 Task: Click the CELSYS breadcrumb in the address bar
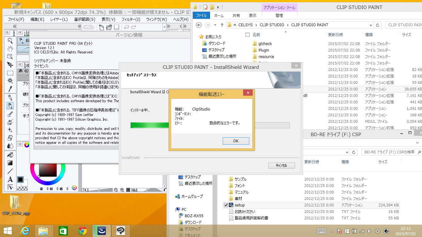(246, 25)
